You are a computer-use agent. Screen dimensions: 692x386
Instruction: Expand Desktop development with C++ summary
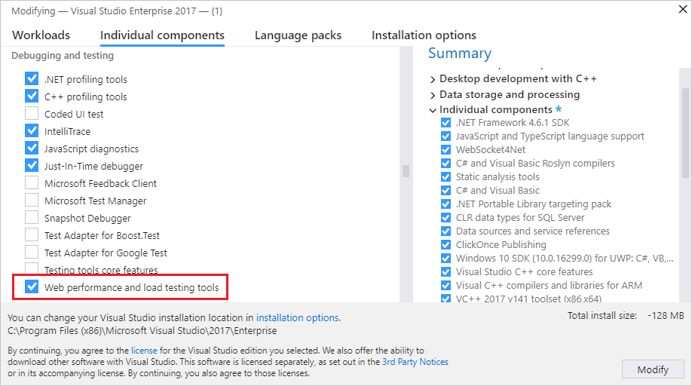pos(433,78)
